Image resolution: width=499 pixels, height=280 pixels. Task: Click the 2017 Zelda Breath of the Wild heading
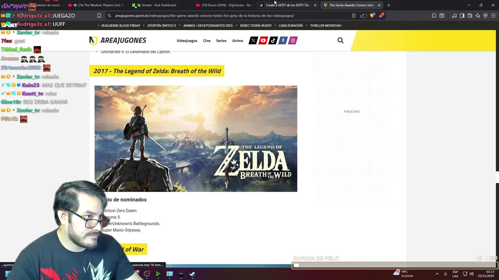157,71
